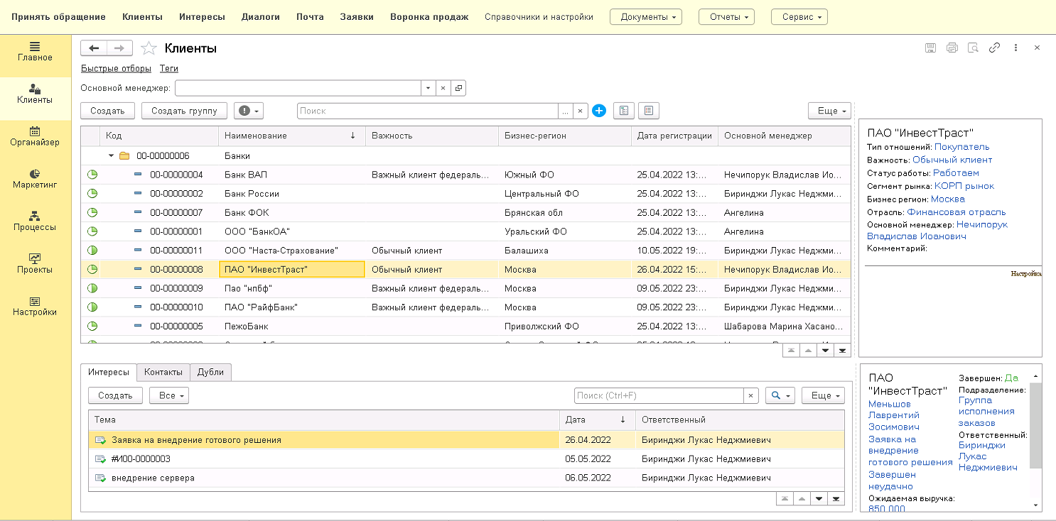The width and height of the screenshot is (1056, 521).
Task: Open the Маркетинг sidebar section
Action: 35,180
